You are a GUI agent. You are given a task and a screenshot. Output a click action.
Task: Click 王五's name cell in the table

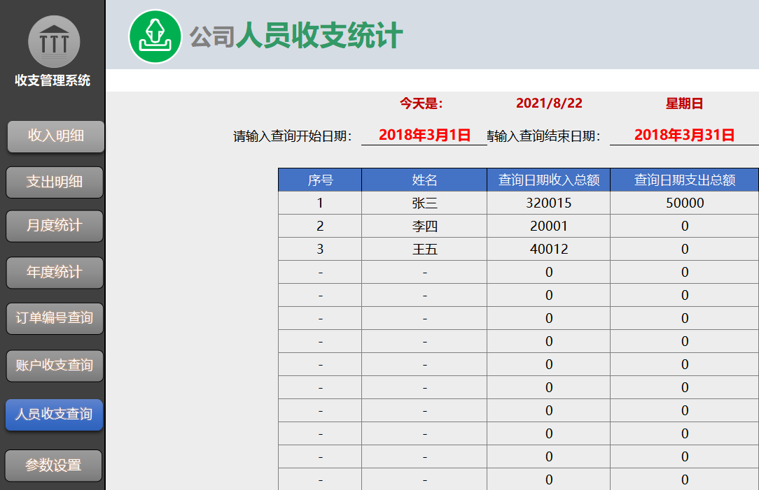point(423,248)
